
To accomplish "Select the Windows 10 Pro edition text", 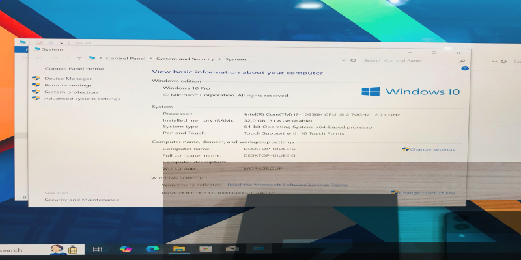I will (186, 88).
